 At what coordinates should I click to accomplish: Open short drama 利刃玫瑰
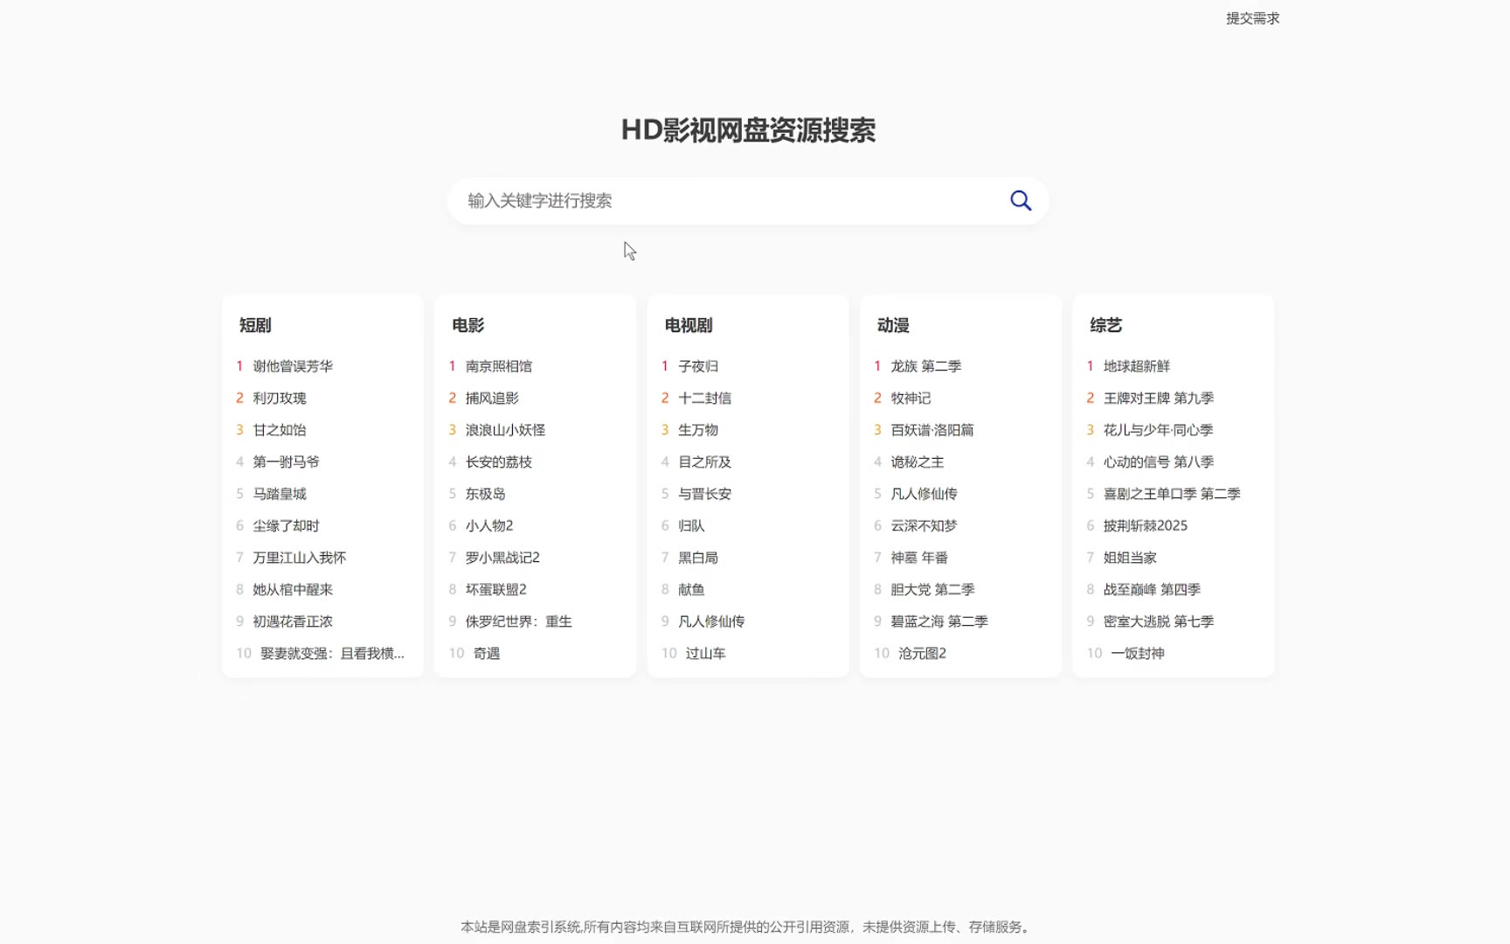[280, 398]
